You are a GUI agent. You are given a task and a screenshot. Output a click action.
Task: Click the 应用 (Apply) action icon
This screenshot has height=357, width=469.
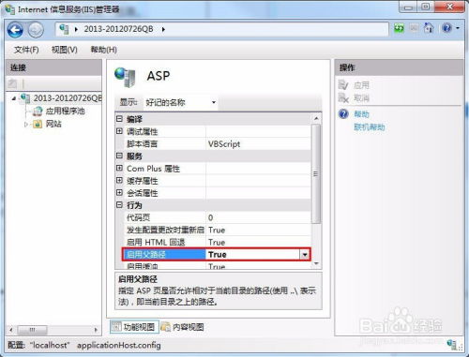coord(343,85)
